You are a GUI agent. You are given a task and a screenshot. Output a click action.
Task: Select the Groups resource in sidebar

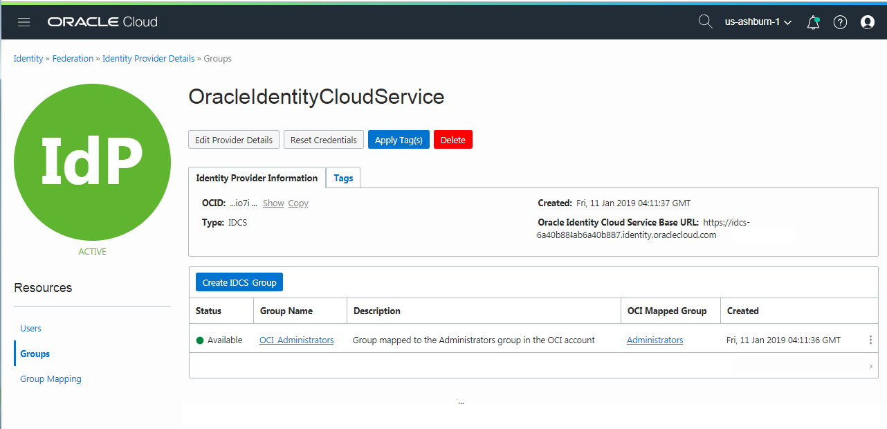coord(35,354)
